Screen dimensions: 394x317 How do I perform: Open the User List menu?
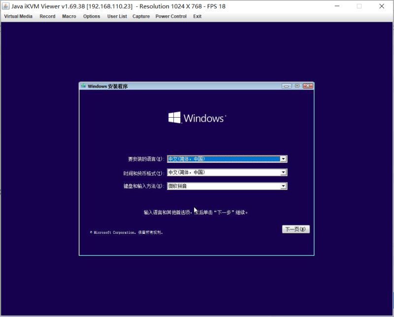coord(117,16)
